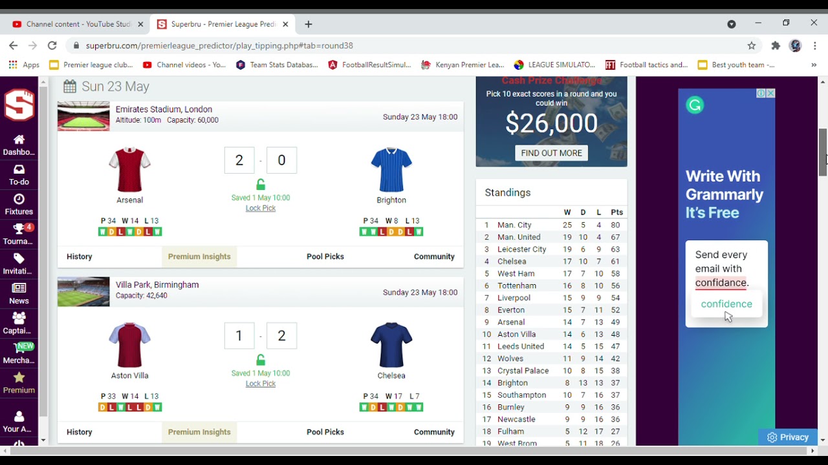
Task: Select the Superbru Premier League tab
Action: coord(223,25)
